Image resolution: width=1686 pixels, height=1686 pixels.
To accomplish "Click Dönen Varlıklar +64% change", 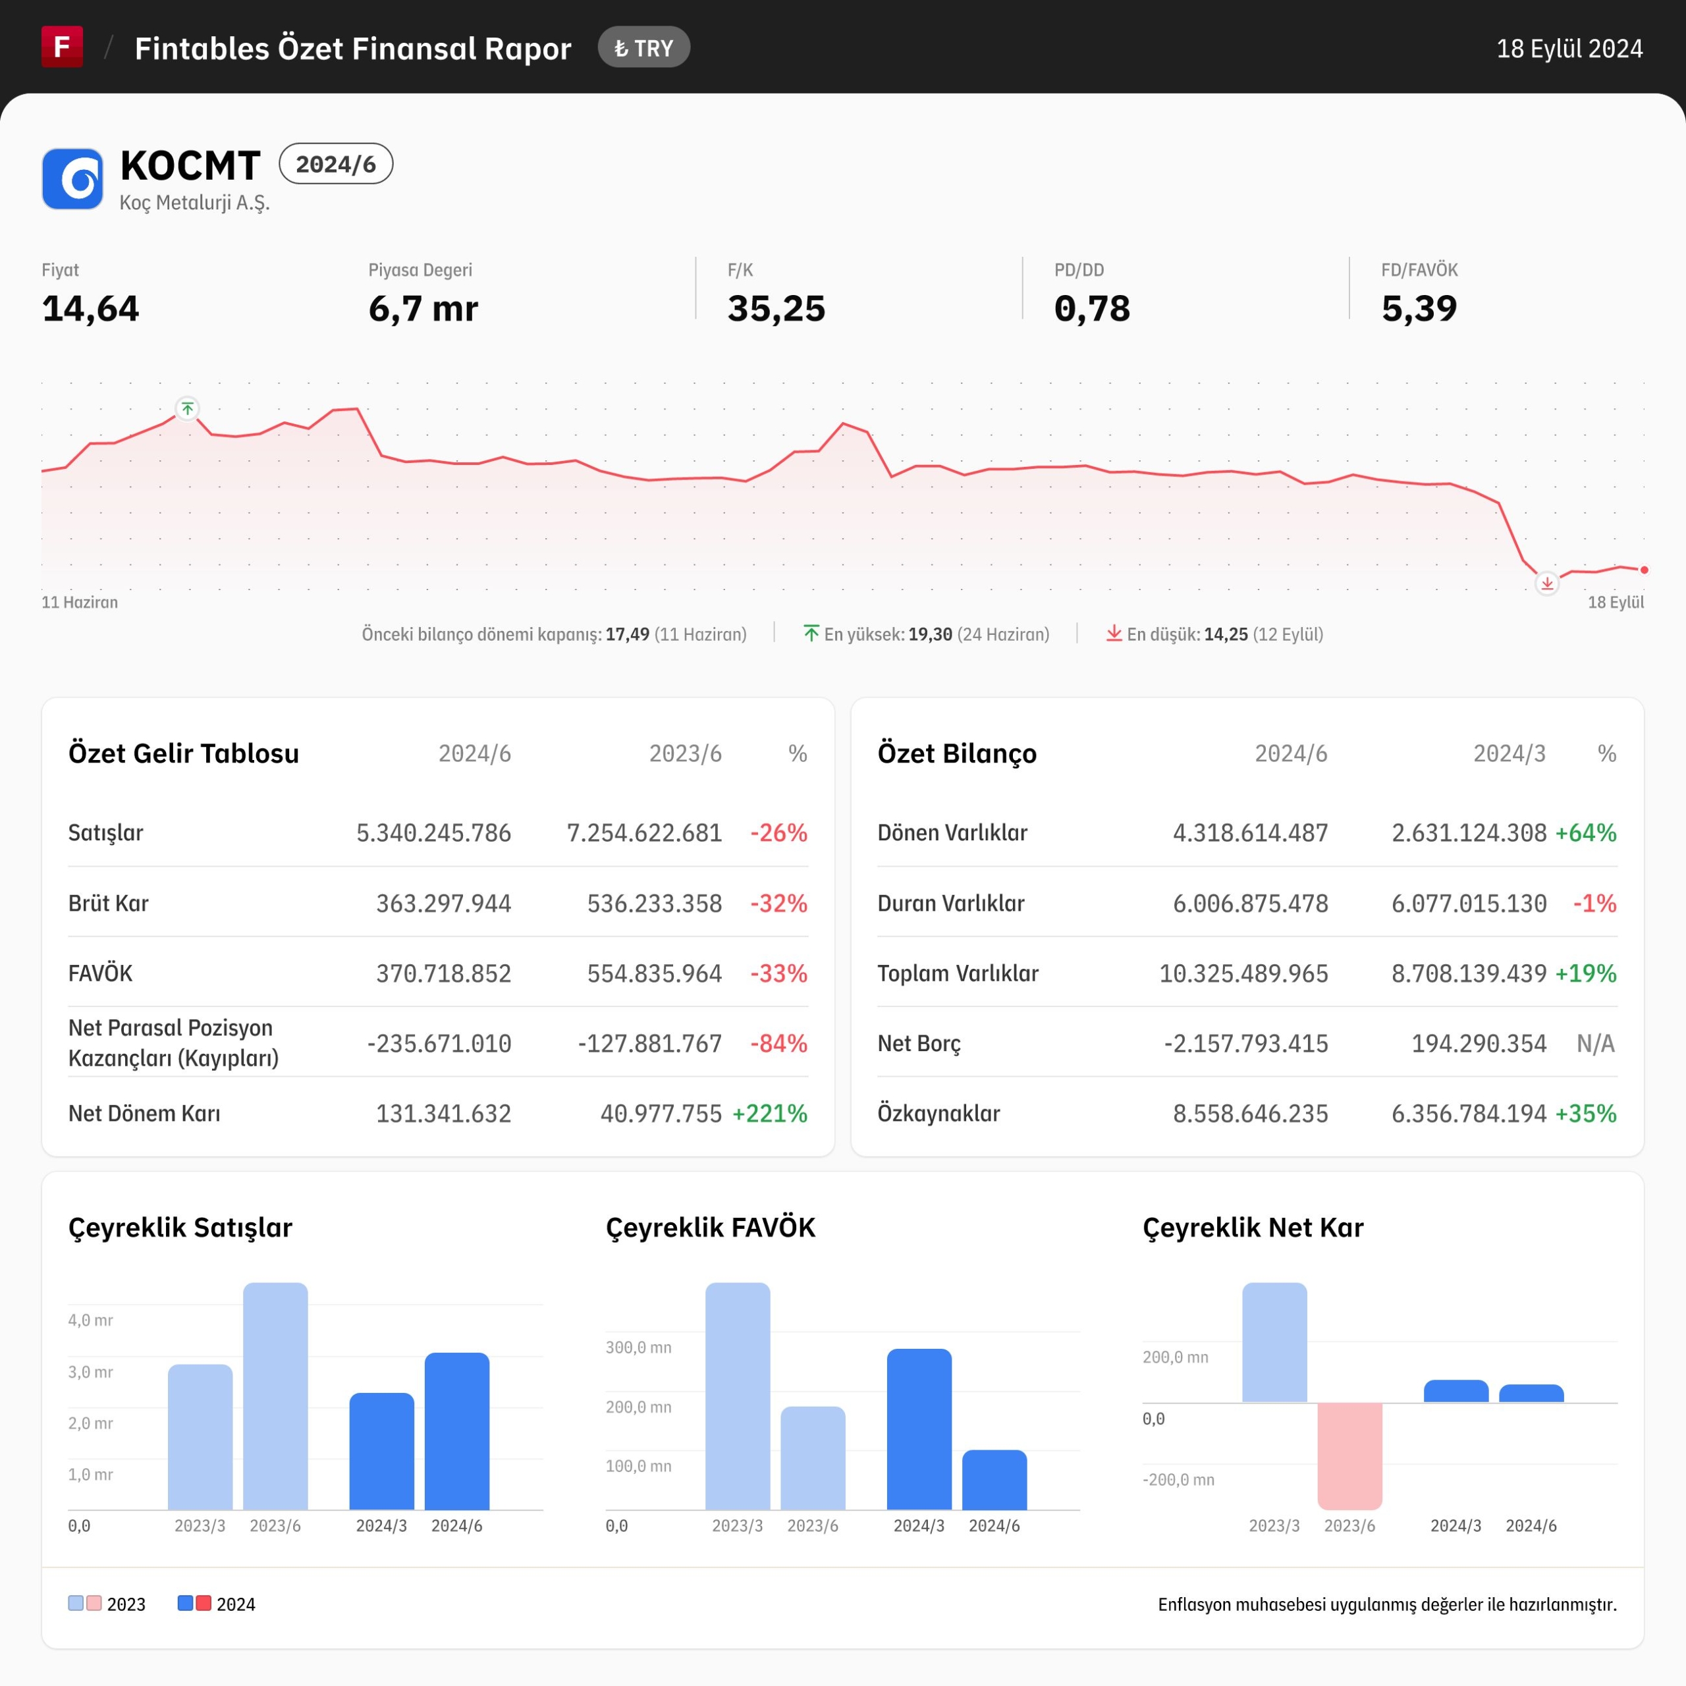I will coord(1587,832).
